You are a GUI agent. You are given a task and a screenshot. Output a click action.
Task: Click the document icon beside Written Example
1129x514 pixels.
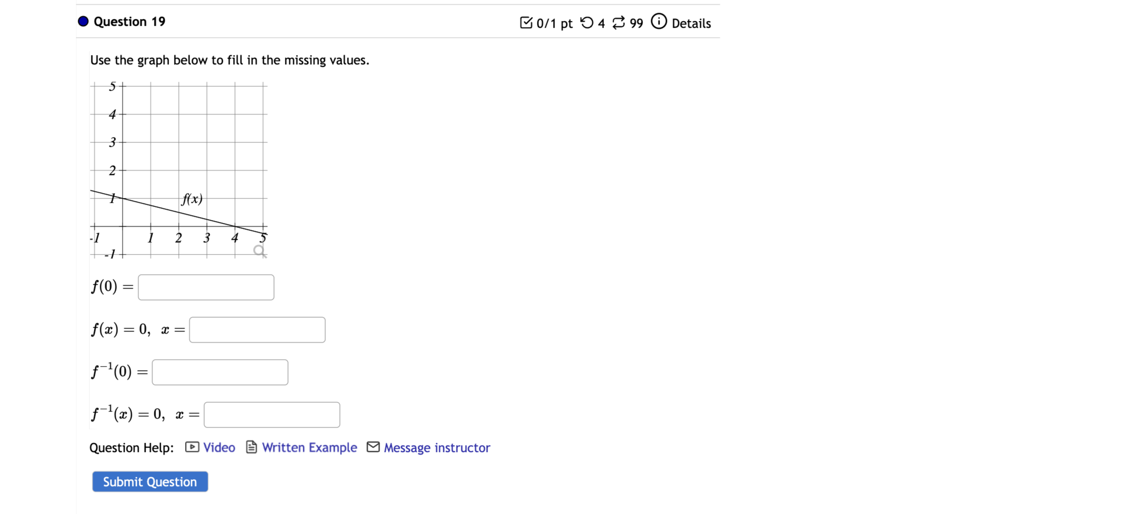click(x=251, y=447)
